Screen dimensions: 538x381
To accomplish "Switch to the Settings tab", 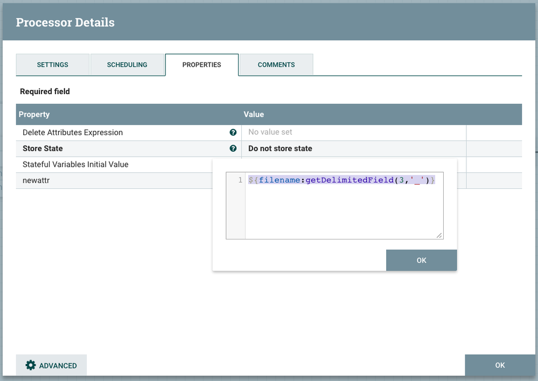I will click(53, 65).
